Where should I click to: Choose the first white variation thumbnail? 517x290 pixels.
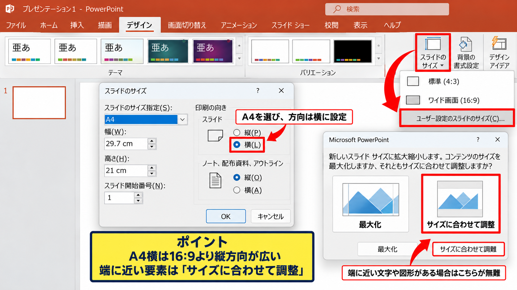(x=270, y=51)
